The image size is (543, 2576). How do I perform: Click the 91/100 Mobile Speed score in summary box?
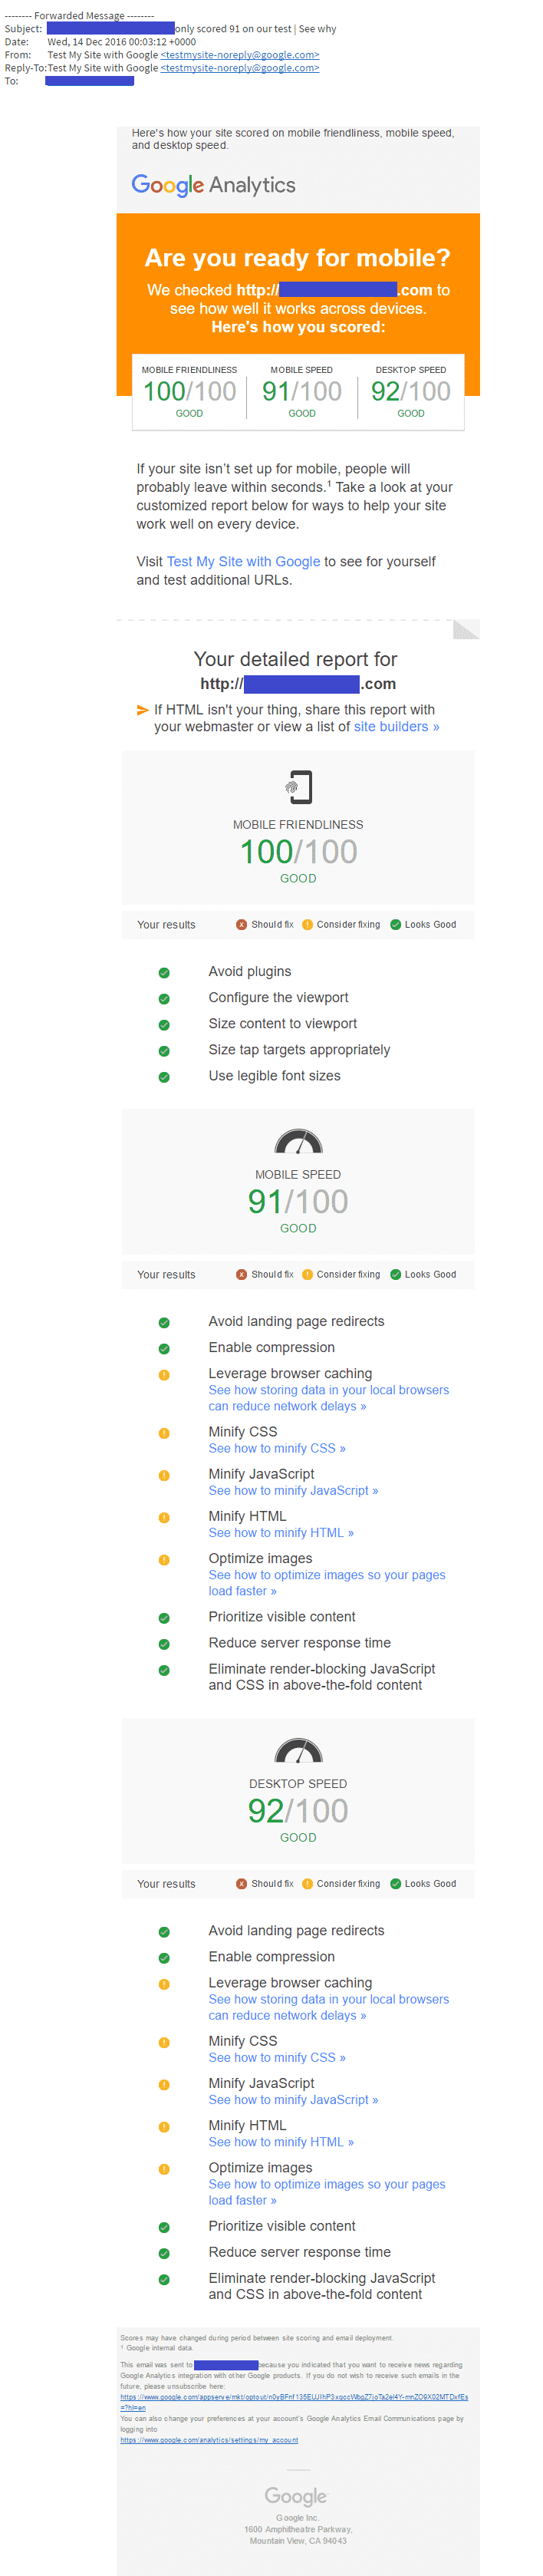pyautogui.click(x=302, y=391)
